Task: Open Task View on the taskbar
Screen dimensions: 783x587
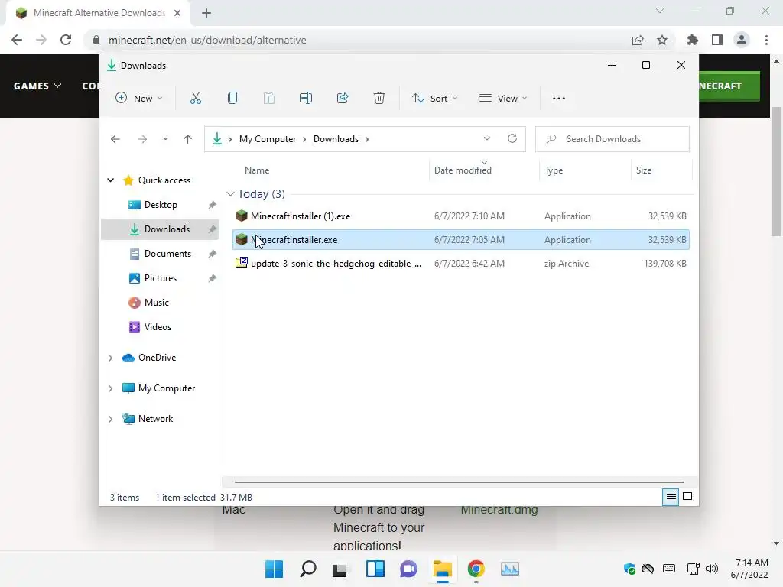Action: click(340, 569)
